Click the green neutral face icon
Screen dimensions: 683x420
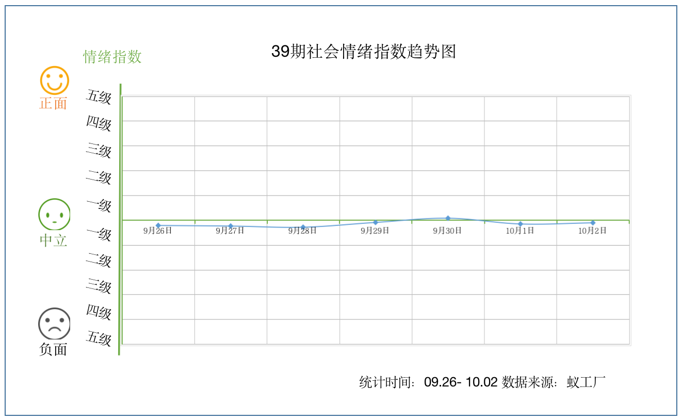click(x=54, y=214)
